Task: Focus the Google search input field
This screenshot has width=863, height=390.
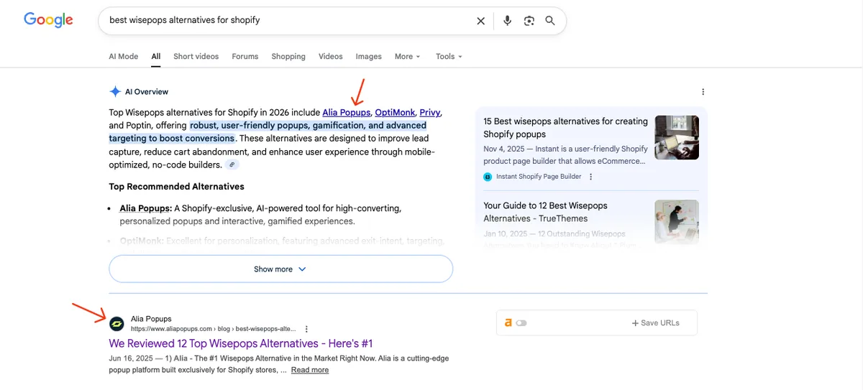Action: click(288, 21)
